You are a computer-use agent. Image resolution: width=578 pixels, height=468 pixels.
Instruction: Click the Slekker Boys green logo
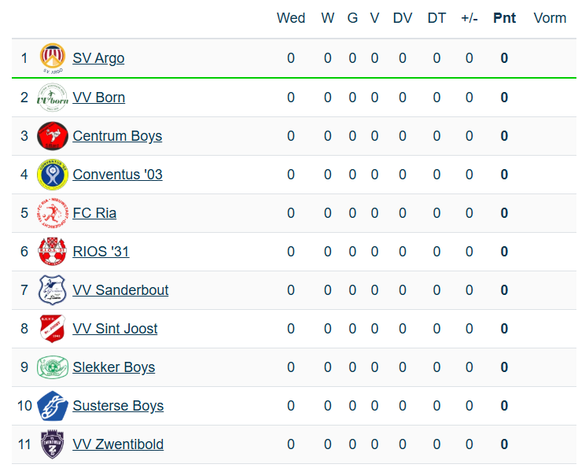(53, 367)
